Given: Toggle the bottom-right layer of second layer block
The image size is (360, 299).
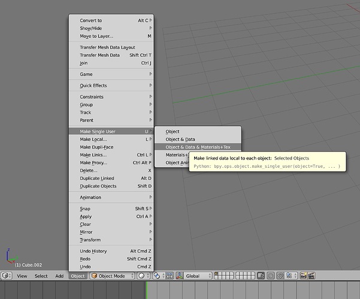Looking at the screenshot, I should (253, 277).
